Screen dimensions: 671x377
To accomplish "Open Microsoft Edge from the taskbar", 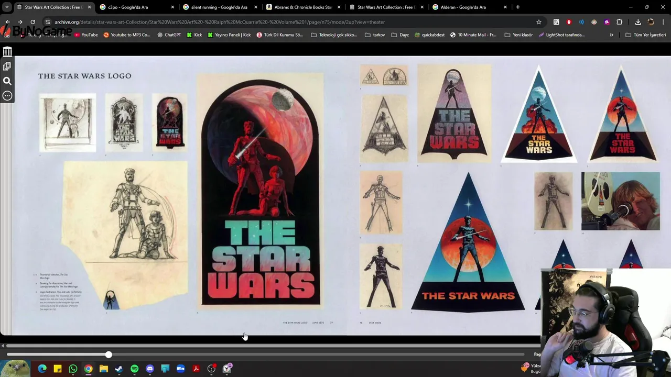I will tap(42, 369).
